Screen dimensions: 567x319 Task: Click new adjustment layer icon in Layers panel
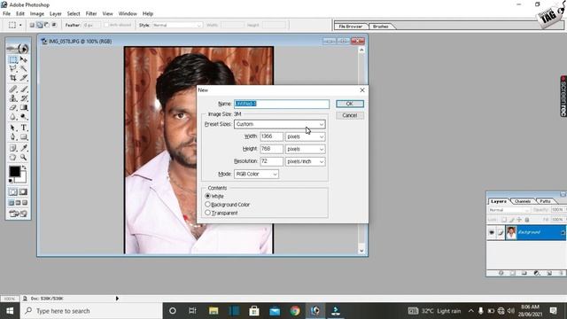coord(537,273)
